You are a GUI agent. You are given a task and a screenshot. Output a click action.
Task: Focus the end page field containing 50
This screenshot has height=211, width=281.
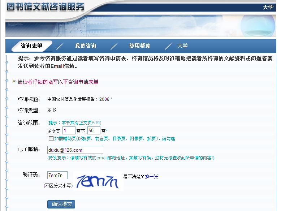pyautogui.click(x=94, y=131)
